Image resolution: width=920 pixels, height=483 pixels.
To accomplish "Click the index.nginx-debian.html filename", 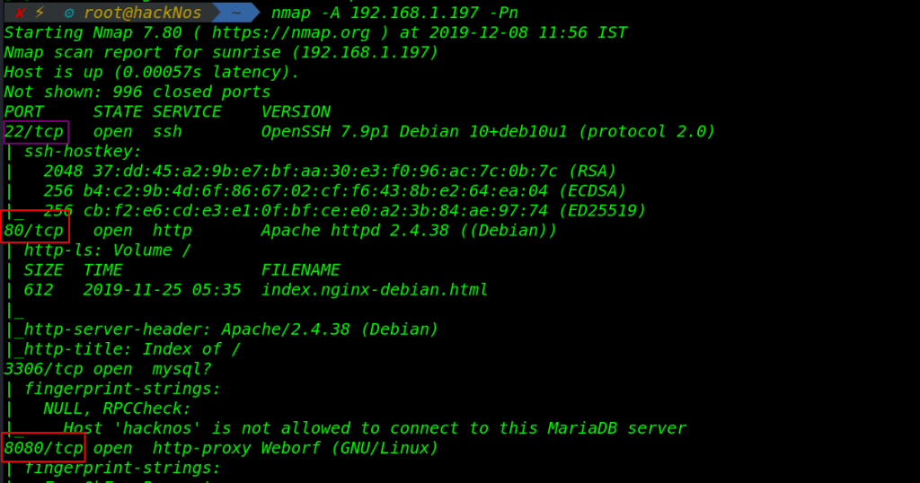I will [x=375, y=290].
